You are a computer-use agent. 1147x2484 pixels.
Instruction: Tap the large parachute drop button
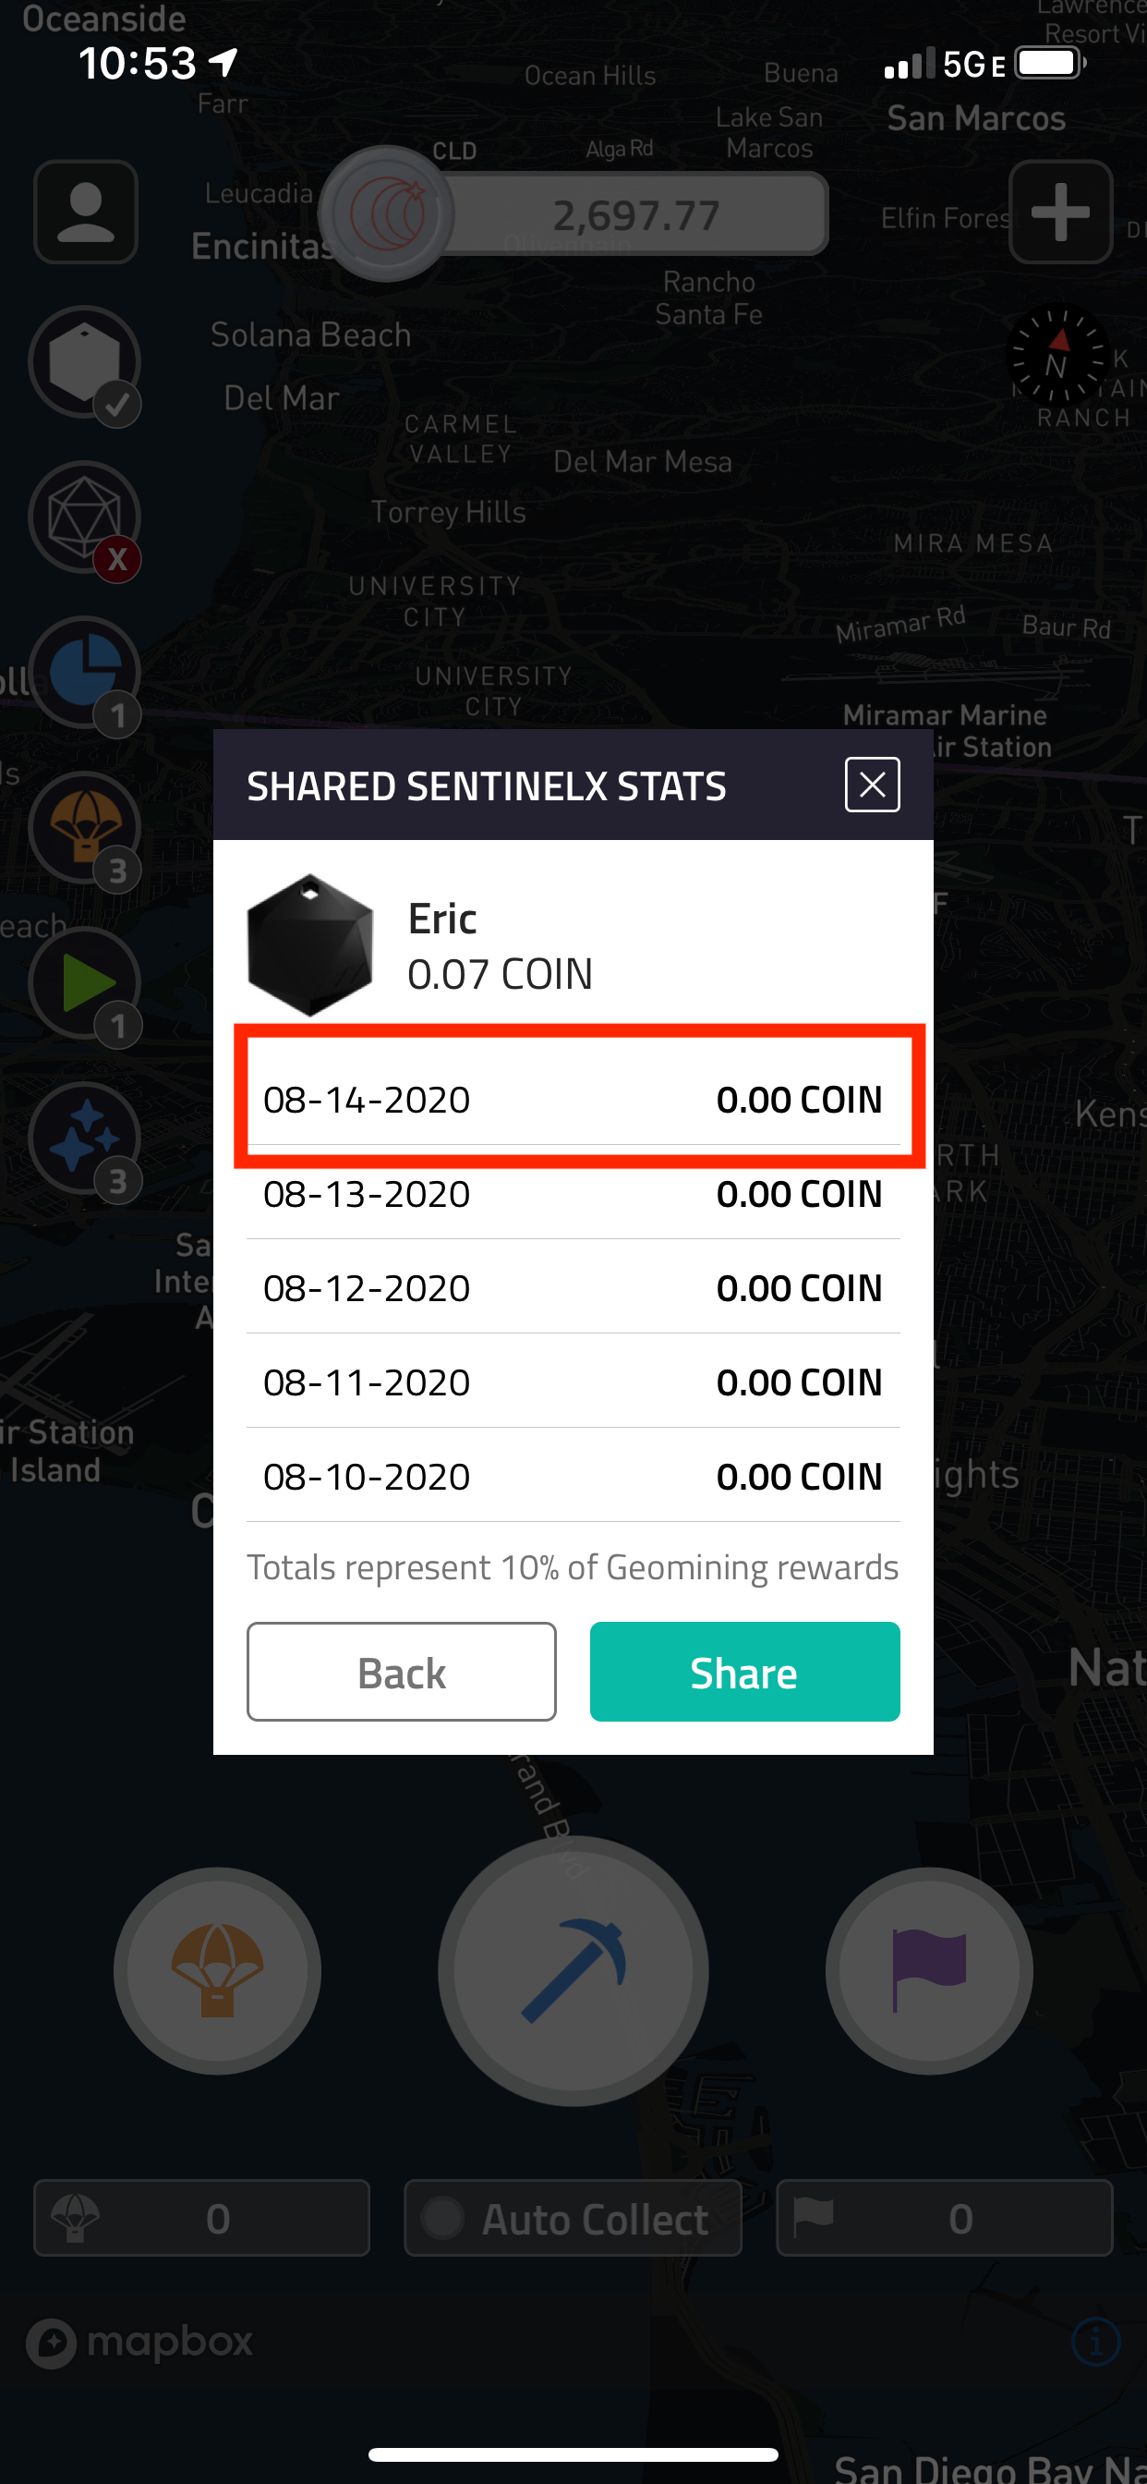coord(218,1970)
